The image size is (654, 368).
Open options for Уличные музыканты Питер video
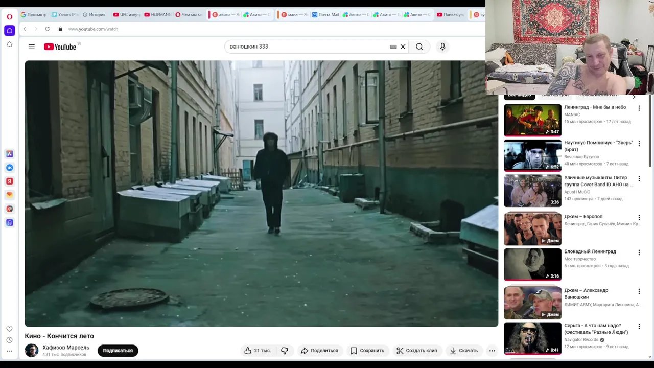click(x=639, y=179)
